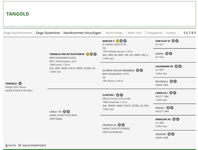Click the edit pencil for CARLA 178

point(68,111)
